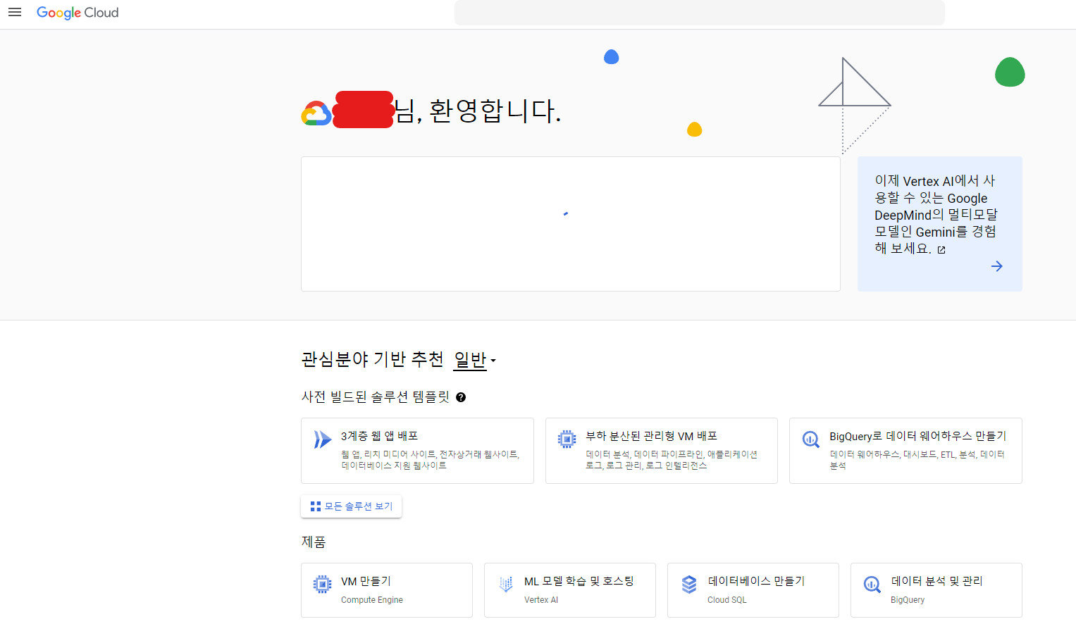Open the VM 만들기 product card
This screenshot has height=624, width=1076.
tap(387, 590)
